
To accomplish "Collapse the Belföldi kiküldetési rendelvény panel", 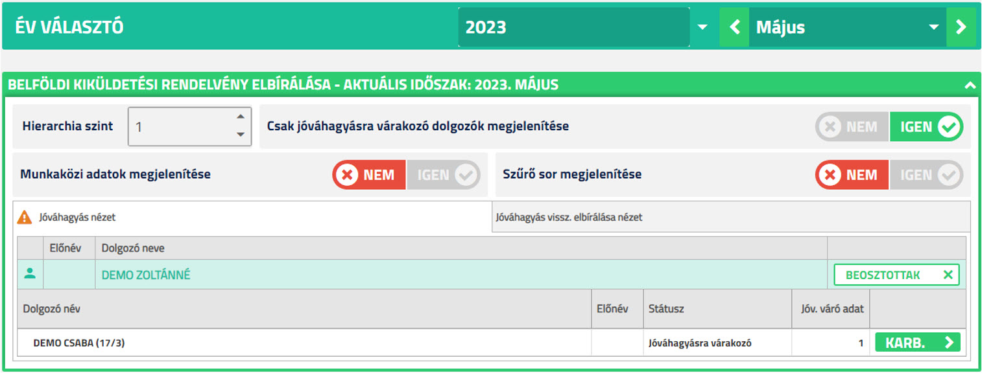I will click(x=970, y=85).
